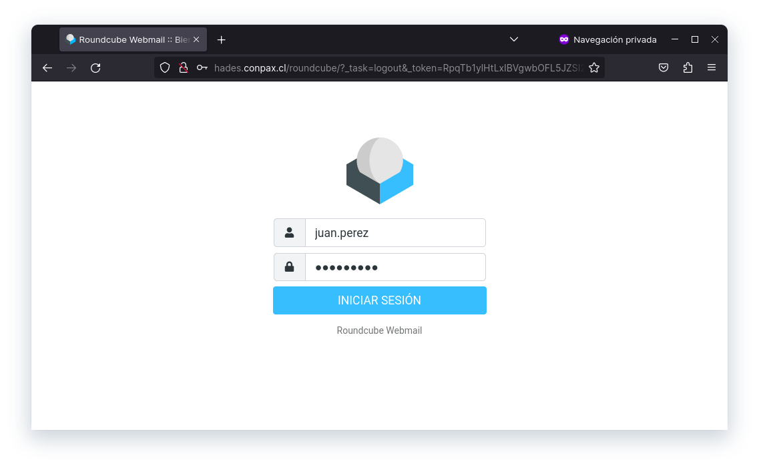This screenshot has height=468, width=759.
Task: View insecure connection padlock info
Action: tap(184, 67)
